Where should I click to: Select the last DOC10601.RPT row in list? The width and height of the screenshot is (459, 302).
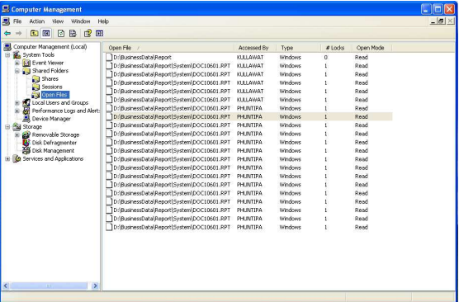click(248, 227)
